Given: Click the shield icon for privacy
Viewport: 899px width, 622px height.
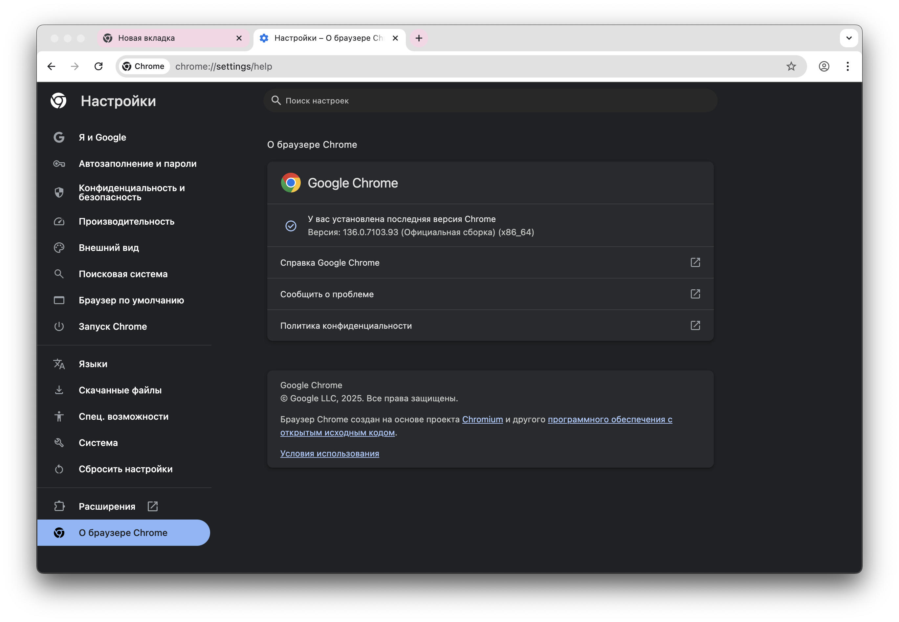Looking at the screenshot, I should click(59, 192).
